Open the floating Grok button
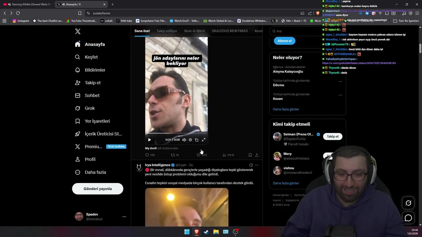Image resolution: width=422 pixels, height=237 pixels. coord(408,203)
